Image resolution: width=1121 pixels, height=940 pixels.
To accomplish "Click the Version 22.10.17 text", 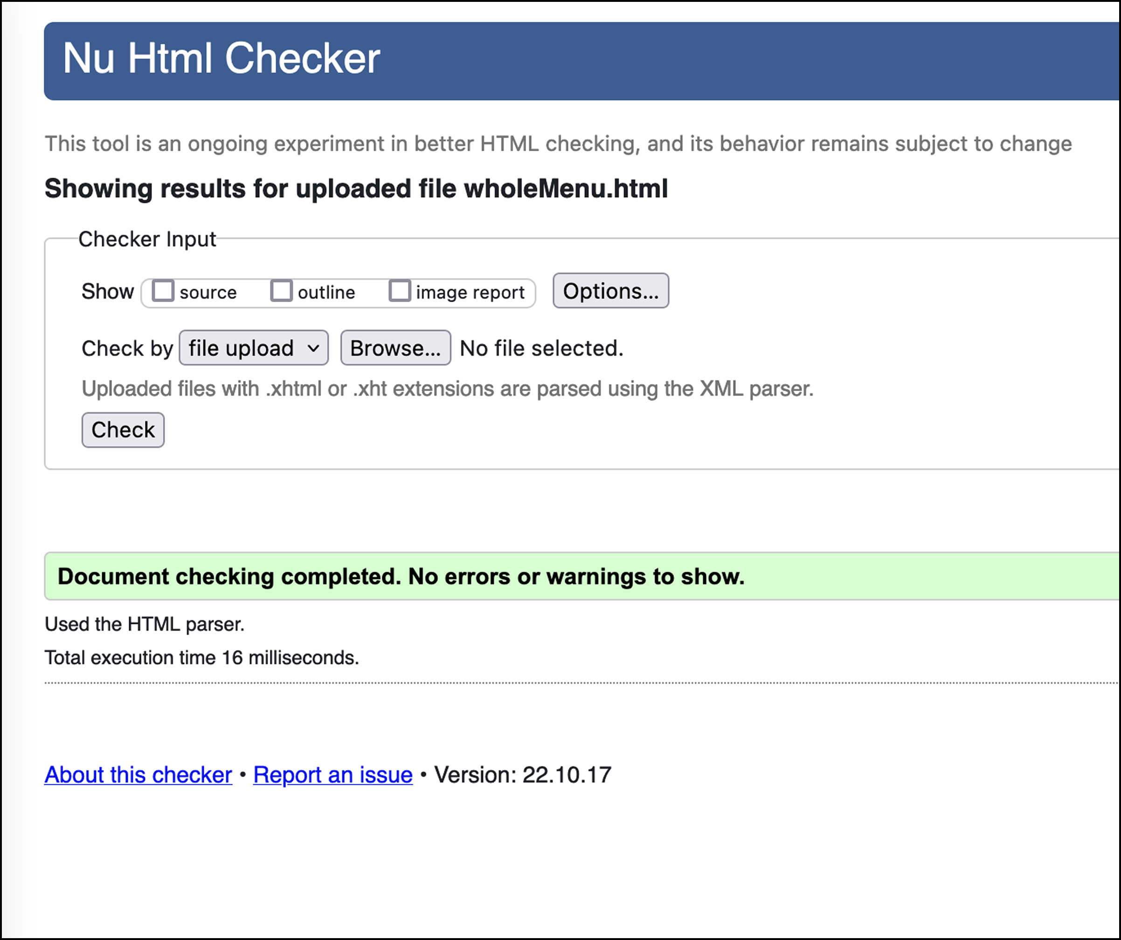I will (522, 774).
